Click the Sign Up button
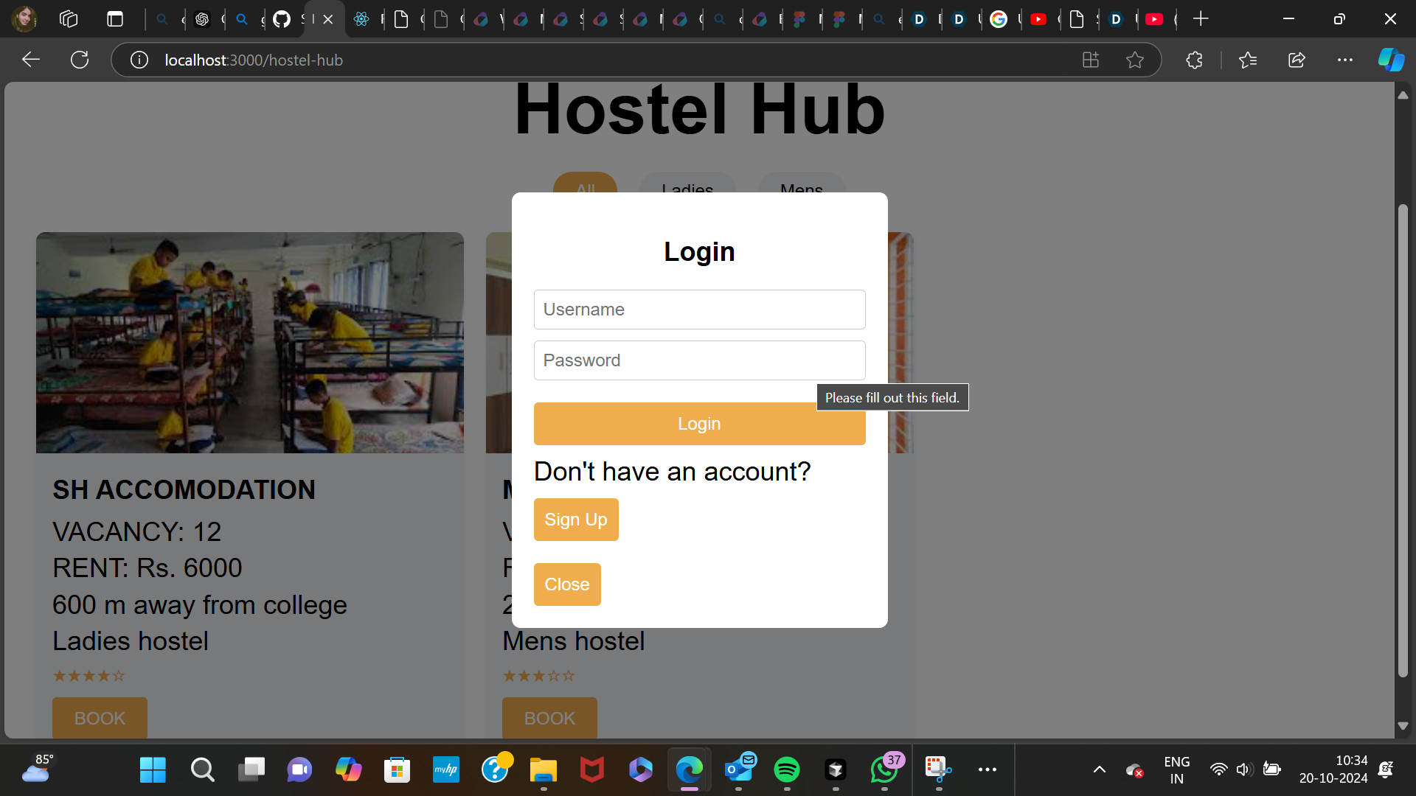Screen dimensions: 1416x796 [575, 520]
